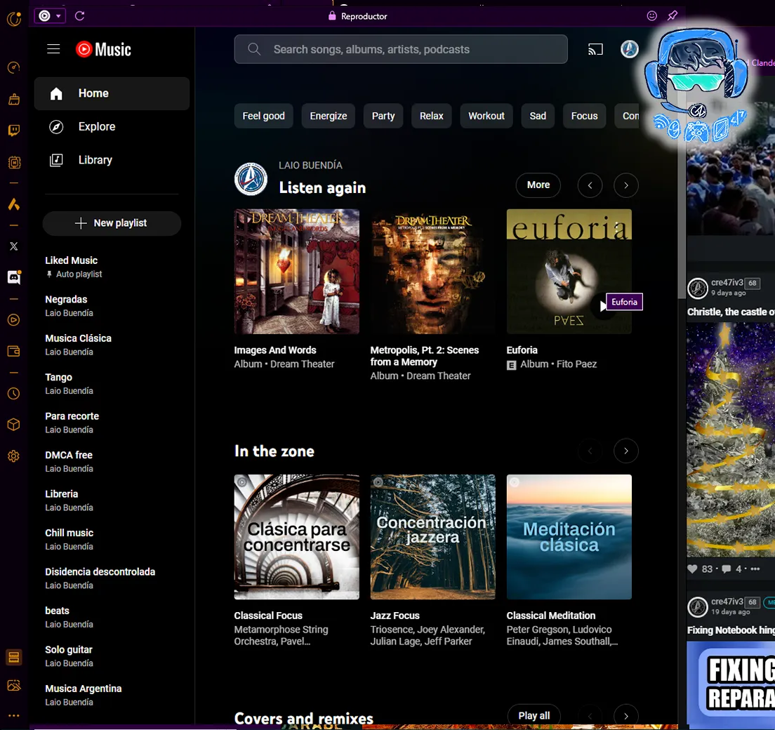Open the Player icon in sidebar
775x730 pixels.
[x=14, y=320]
